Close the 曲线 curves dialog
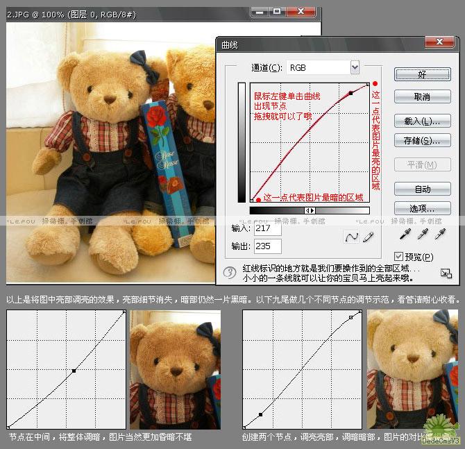The width and height of the screenshot is (465, 449). (439, 42)
